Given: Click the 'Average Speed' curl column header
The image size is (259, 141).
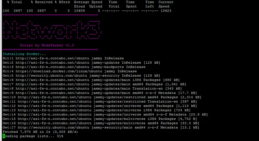Looking at the screenshot, I should [88, 2].
